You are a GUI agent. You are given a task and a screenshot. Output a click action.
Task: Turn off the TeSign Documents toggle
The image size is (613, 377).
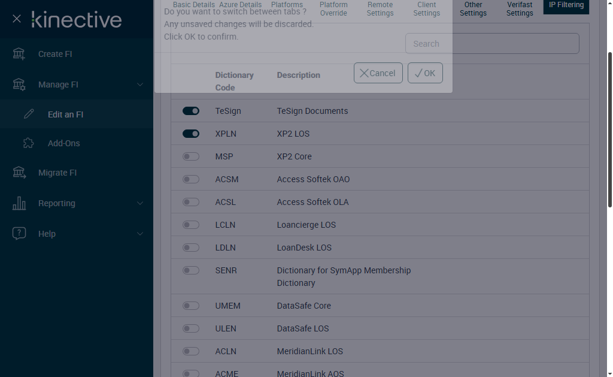(191, 111)
